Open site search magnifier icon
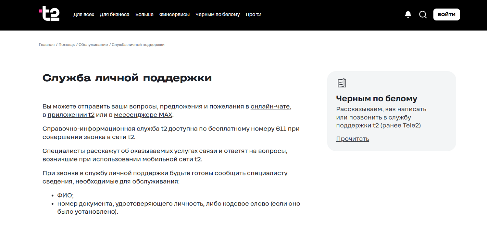Image resolution: width=487 pixels, height=227 pixels. pyautogui.click(x=423, y=15)
